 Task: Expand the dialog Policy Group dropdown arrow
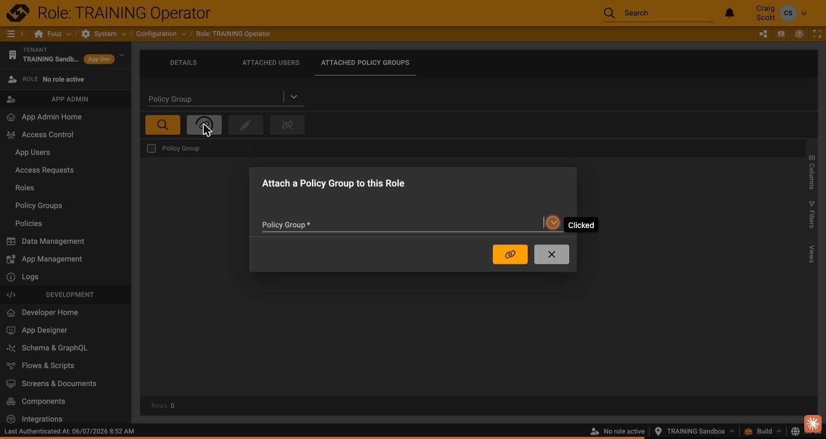click(553, 222)
